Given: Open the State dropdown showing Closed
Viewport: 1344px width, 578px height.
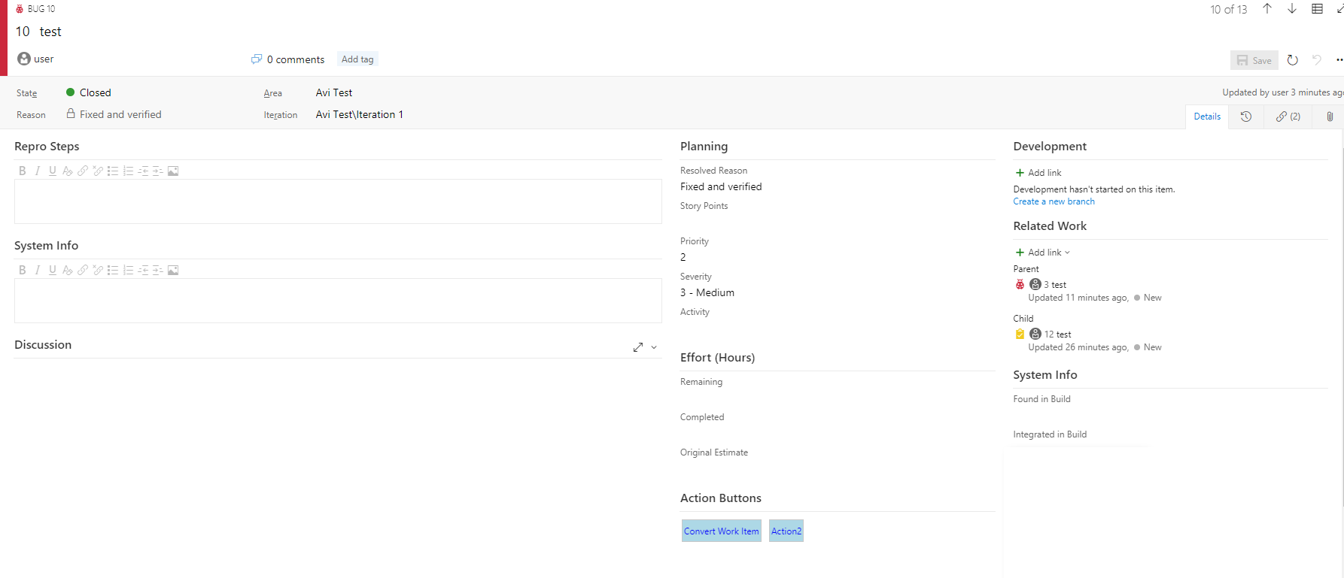Looking at the screenshot, I should (x=95, y=92).
